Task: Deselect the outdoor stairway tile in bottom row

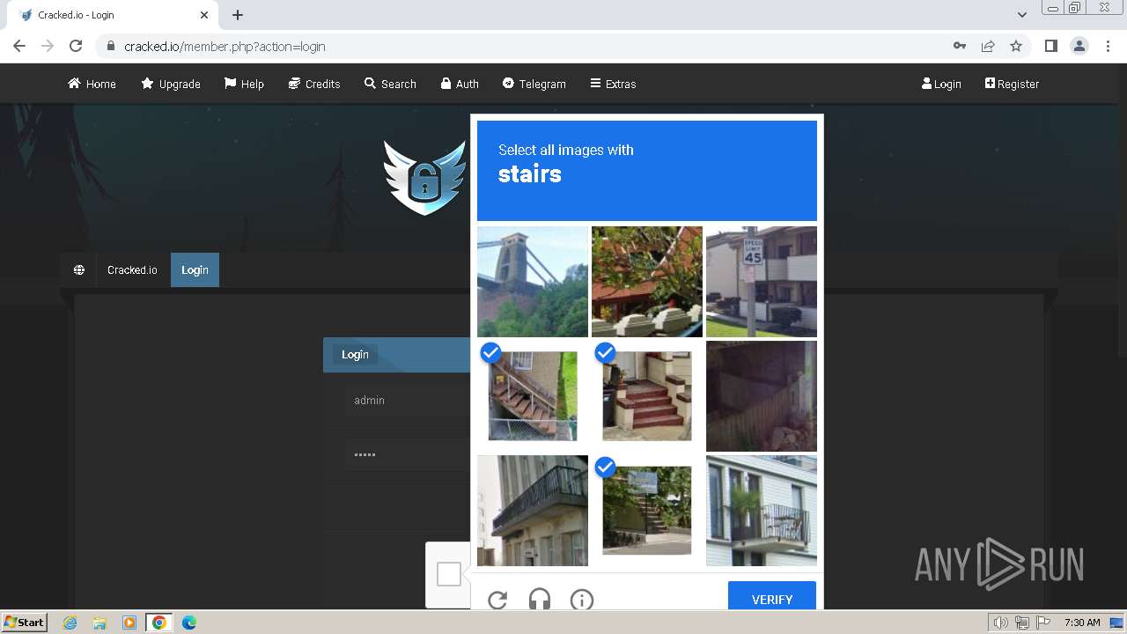Action: tap(647, 511)
